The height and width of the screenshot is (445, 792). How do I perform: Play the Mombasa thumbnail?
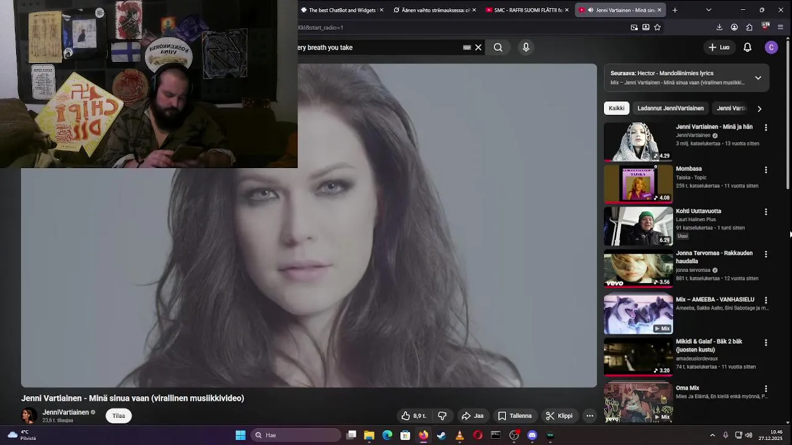pyautogui.click(x=638, y=184)
